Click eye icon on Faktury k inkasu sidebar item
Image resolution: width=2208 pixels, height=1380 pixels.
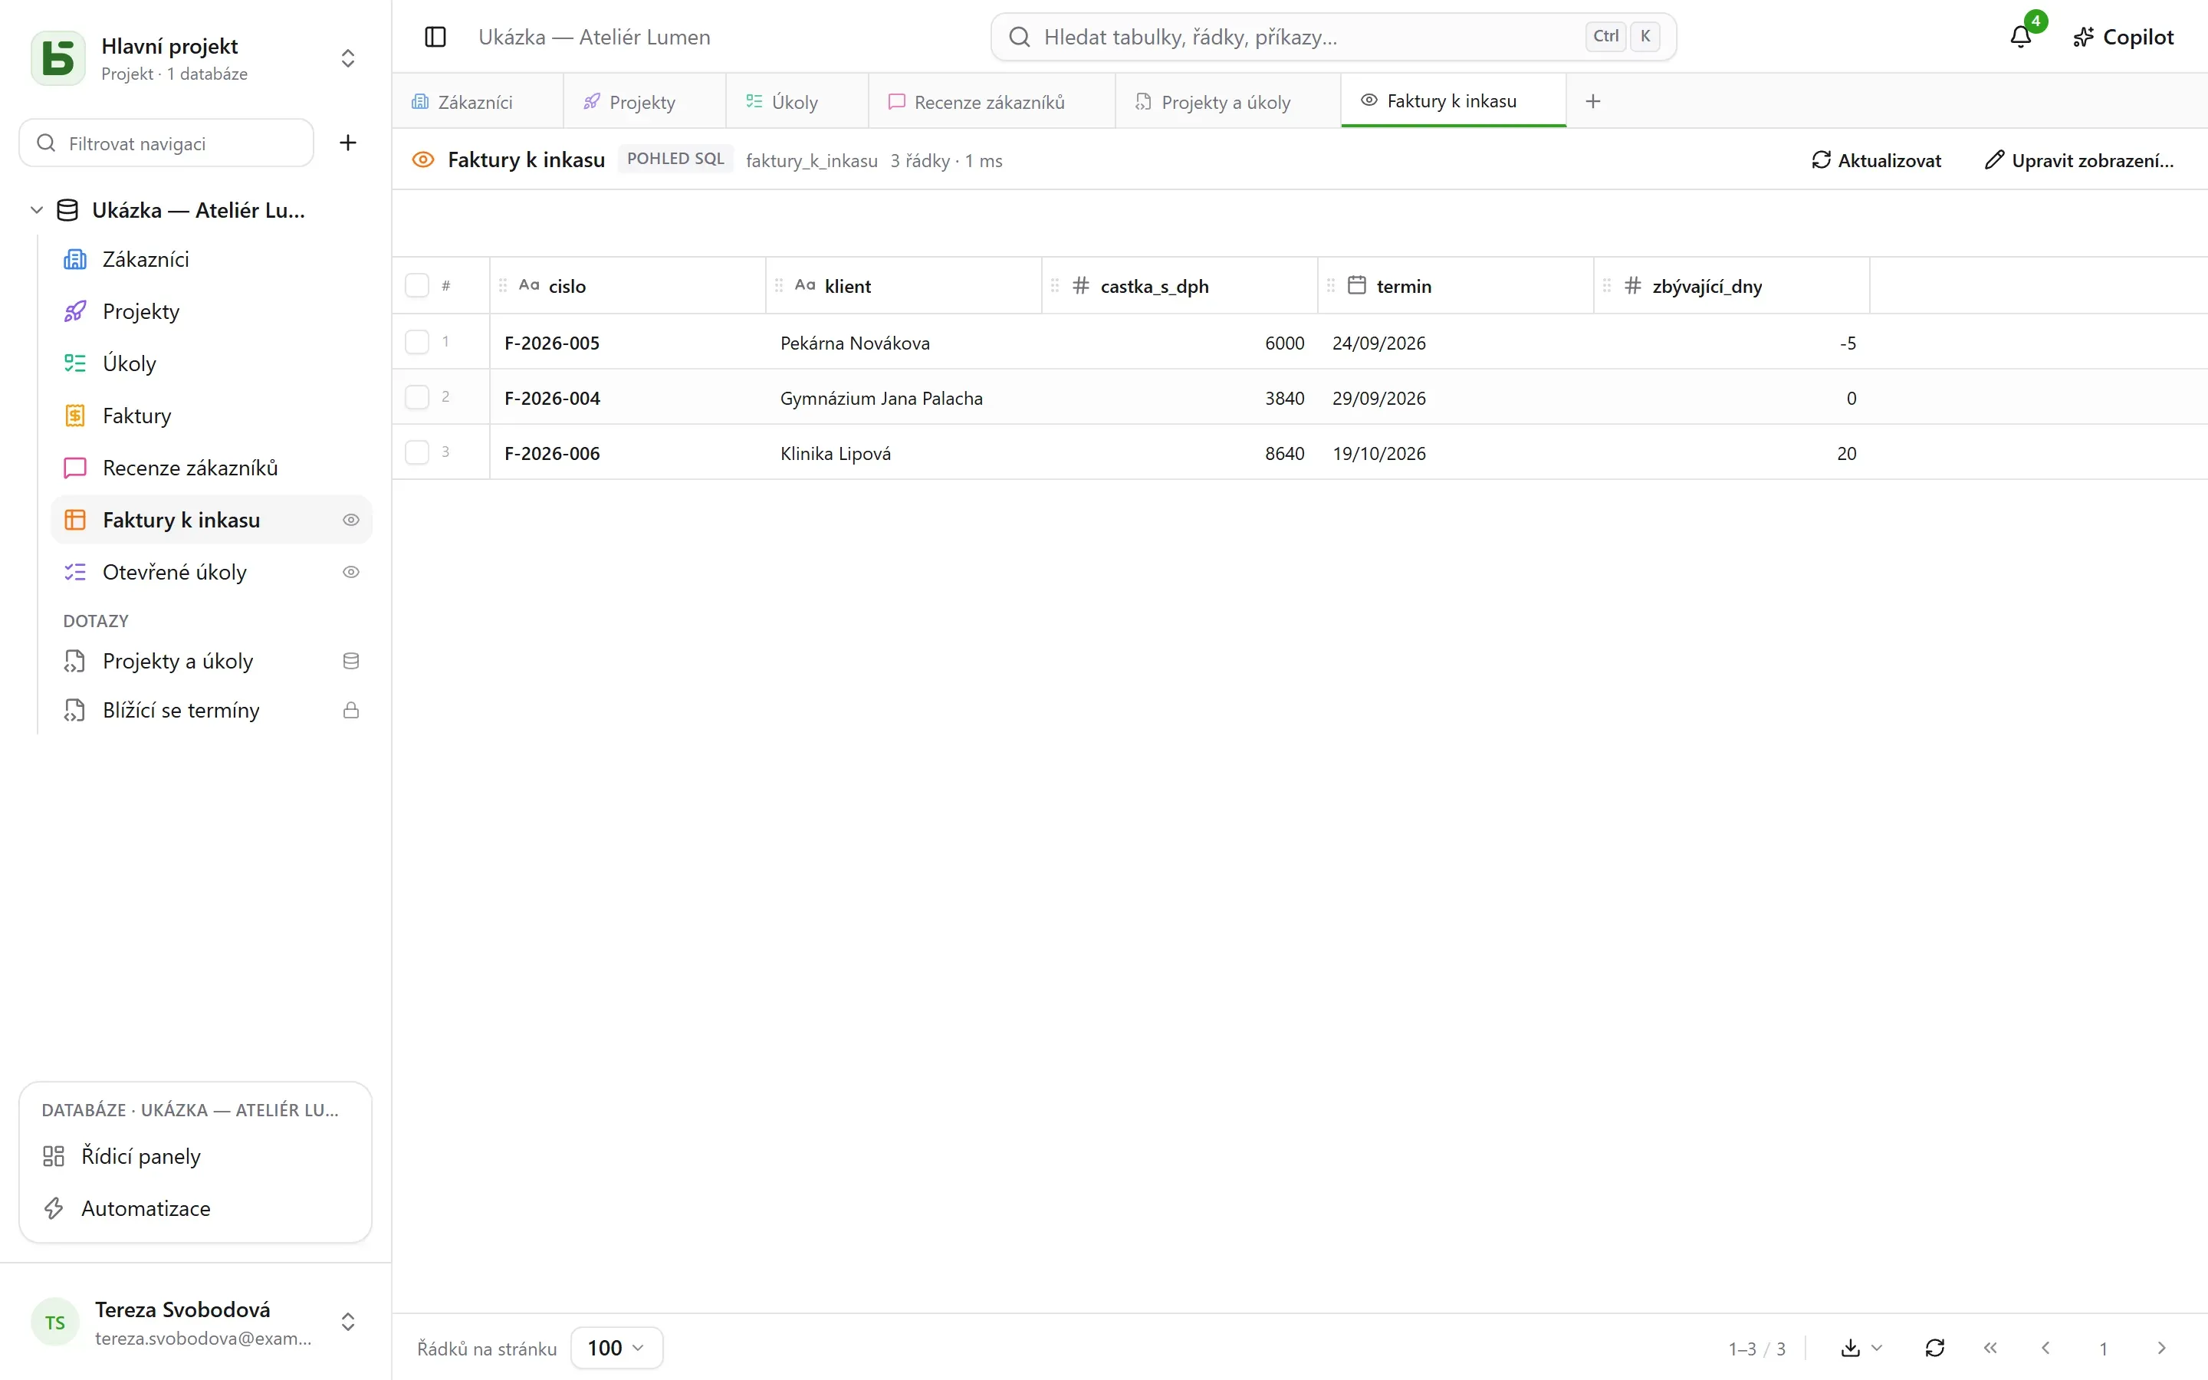click(350, 521)
